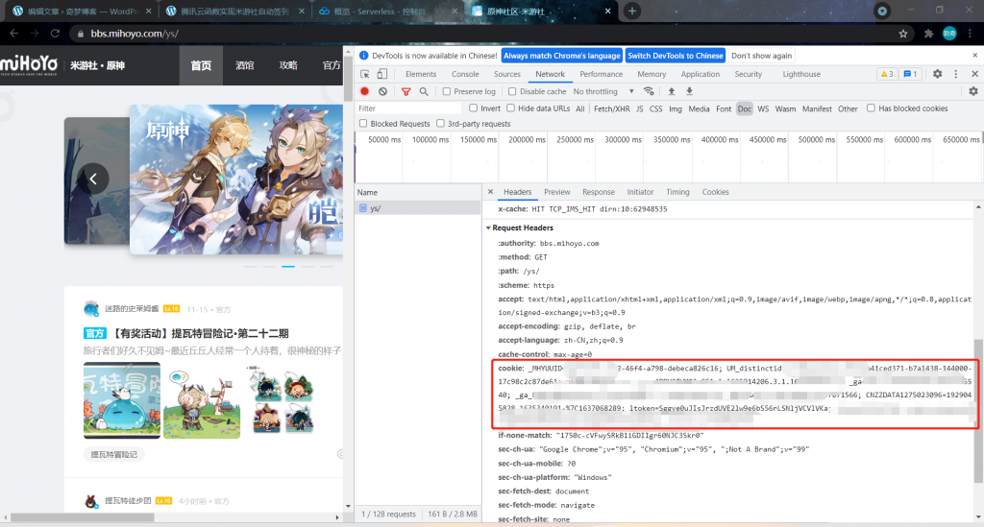
Task: Enable Preserve log checkbox
Action: 447,91
